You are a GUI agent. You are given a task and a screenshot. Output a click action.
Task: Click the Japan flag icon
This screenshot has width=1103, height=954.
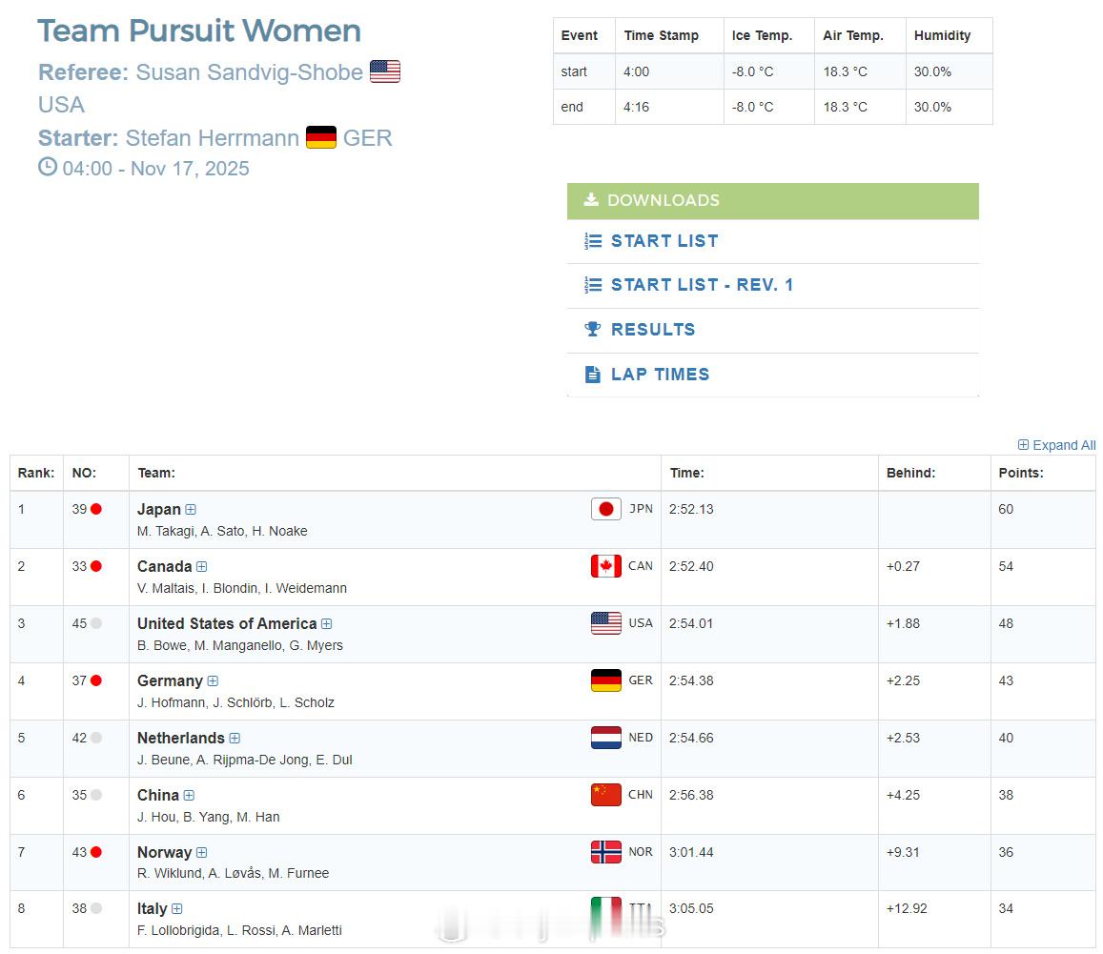pyautogui.click(x=605, y=509)
